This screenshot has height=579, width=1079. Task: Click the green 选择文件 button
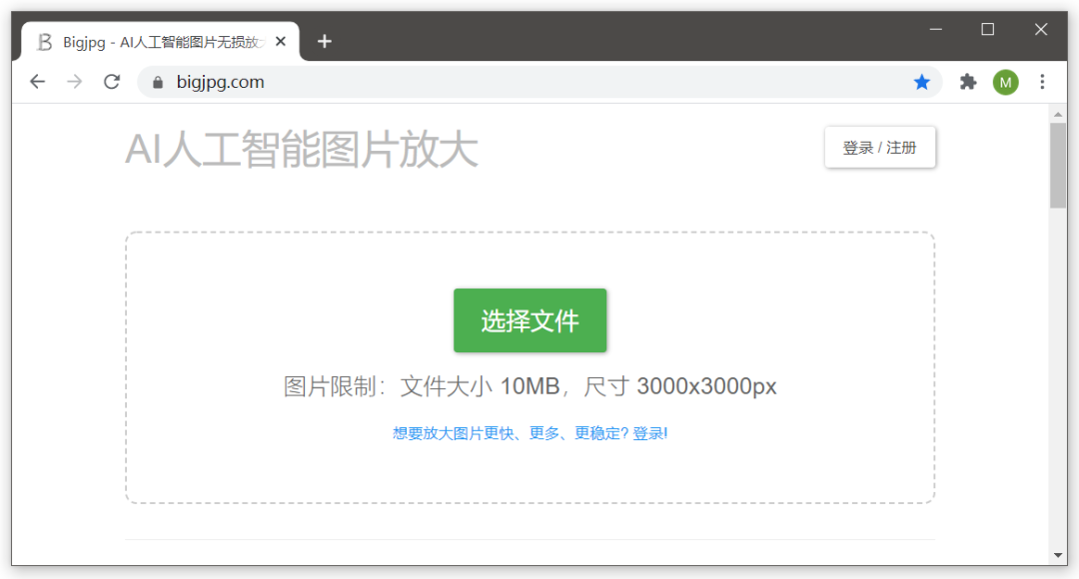pyautogui.click(x=530, y=320)
